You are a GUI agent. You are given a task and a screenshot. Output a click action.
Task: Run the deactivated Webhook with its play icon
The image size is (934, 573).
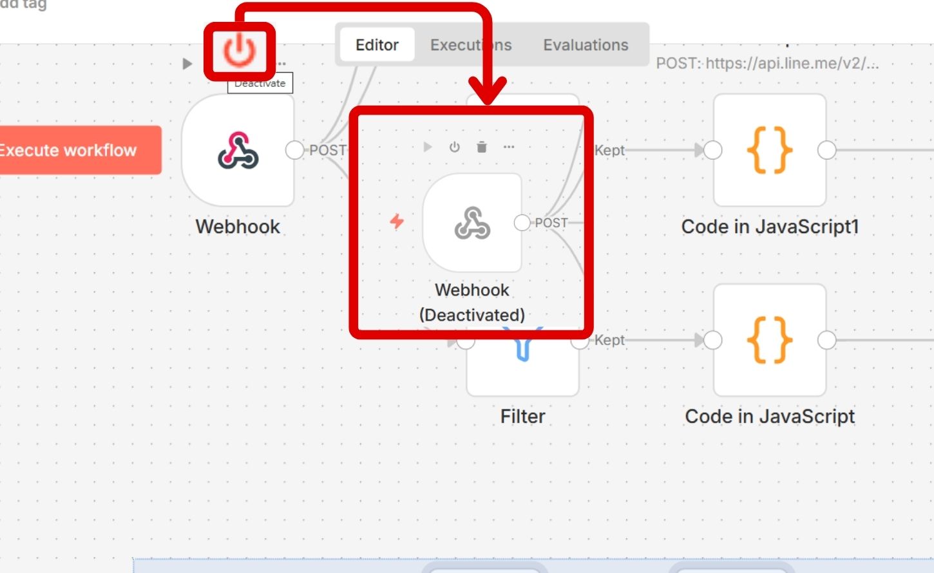[x=428, y=147]
